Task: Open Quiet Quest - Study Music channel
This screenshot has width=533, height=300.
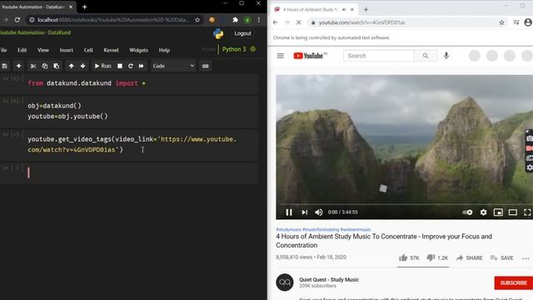Action: pos(329,280)
